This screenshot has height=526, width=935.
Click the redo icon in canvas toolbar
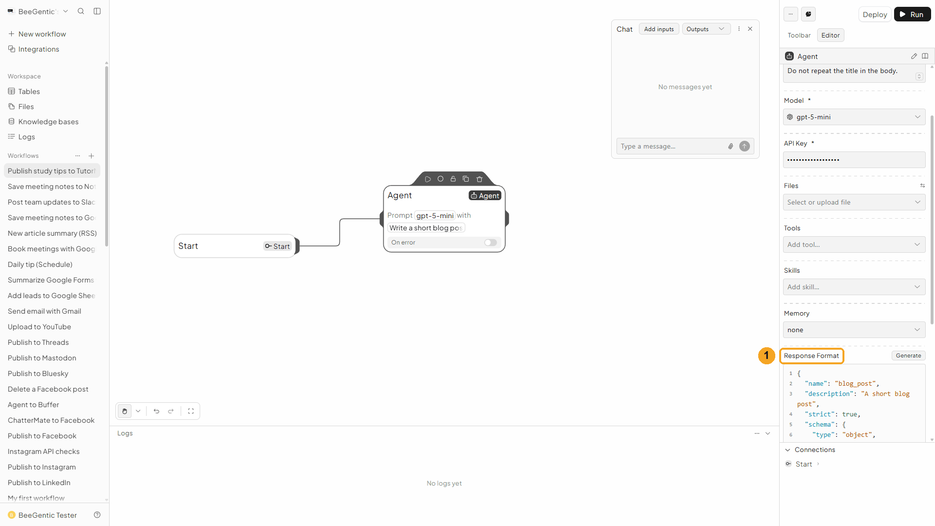tap(171, 411)
